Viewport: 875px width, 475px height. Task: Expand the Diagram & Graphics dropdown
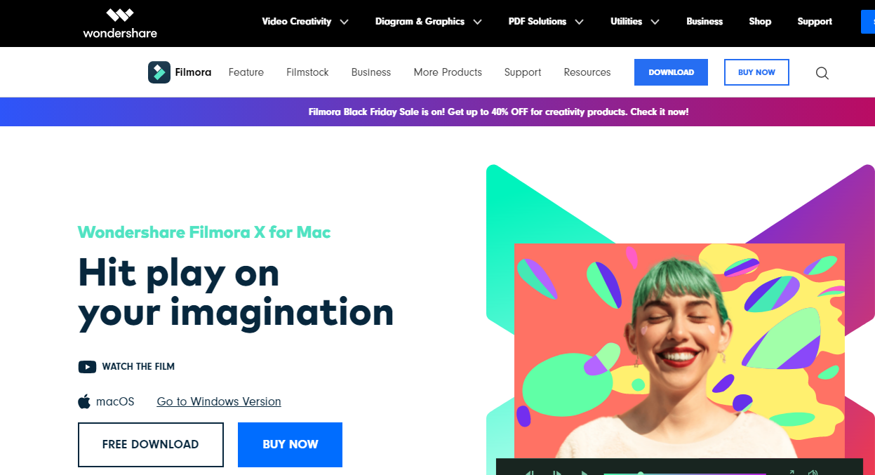click(x=429, y=22)
